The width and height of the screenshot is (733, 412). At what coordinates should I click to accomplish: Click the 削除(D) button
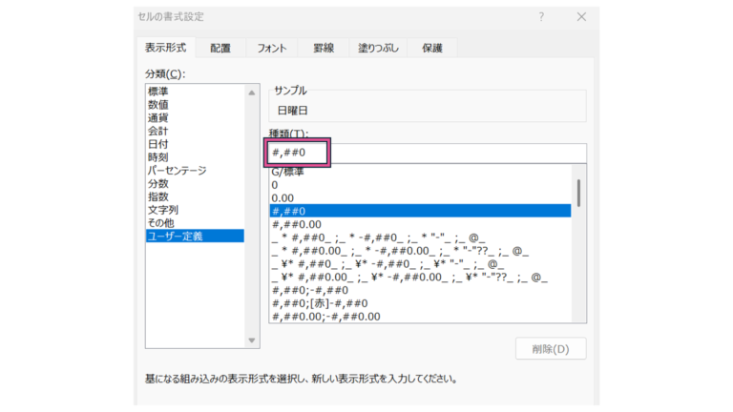click(x=551, y=349)
